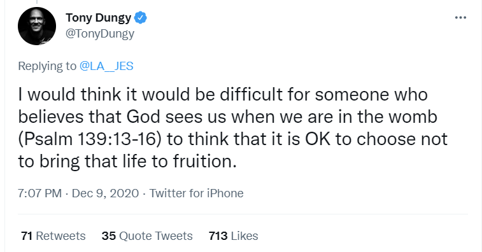
Task: Click the Dec 9, 2020 date
Action: pyautogui.click(x=105, y=193)
